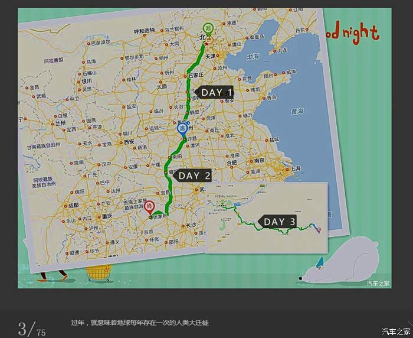Click the 怀化 city label

pos(154,239)
